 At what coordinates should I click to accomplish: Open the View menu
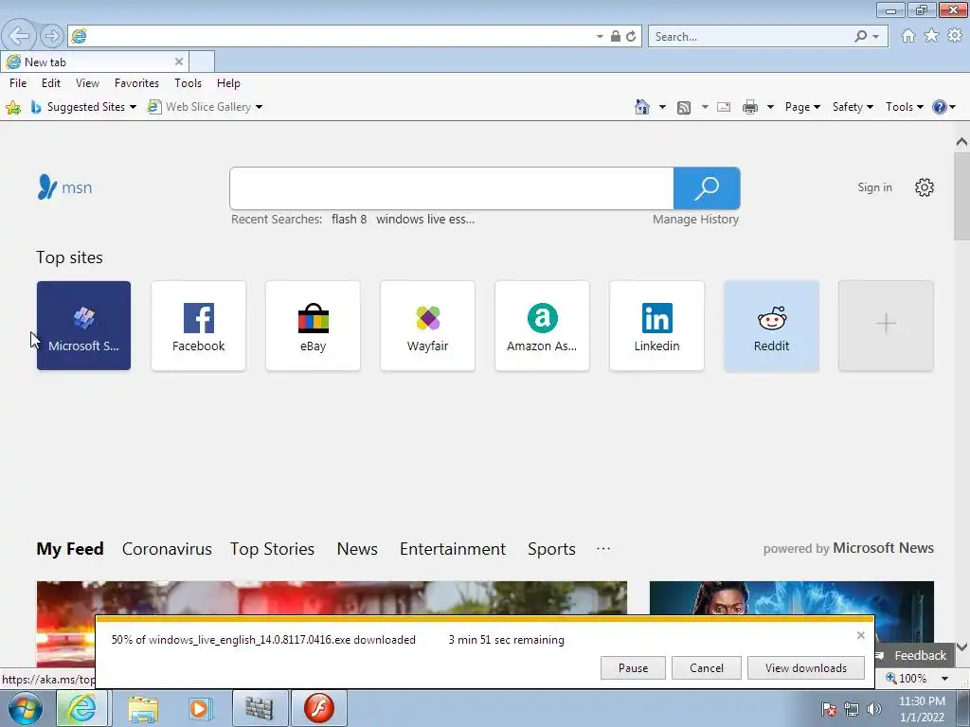pyautogui.click(x=87, y=83)
